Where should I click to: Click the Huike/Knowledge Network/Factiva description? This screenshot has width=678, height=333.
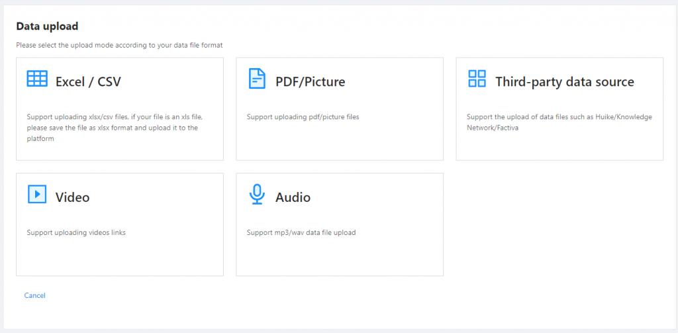tap(559, 122)
